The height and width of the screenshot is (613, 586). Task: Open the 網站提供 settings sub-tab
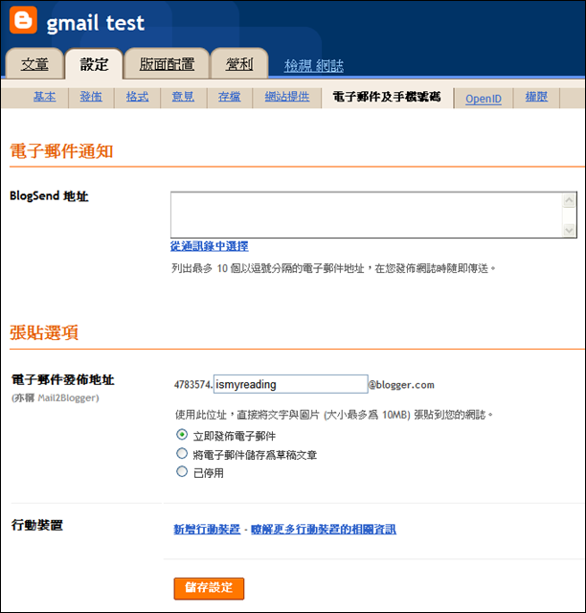tap(287, 96)
